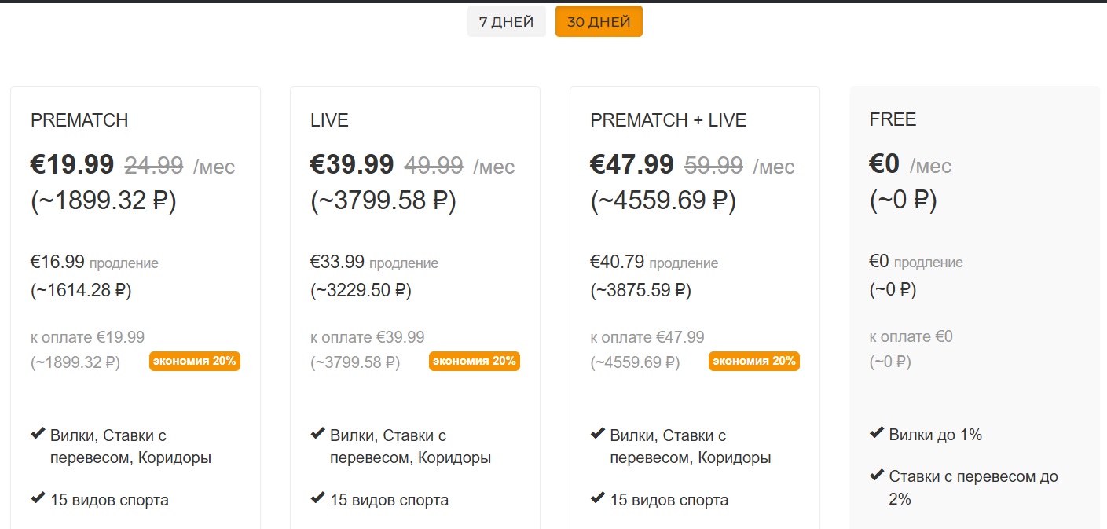1107x529 pixels.
Task: Click checkmark next to LIVE '15 видов спорта'
Action: [x=317, y=498]
